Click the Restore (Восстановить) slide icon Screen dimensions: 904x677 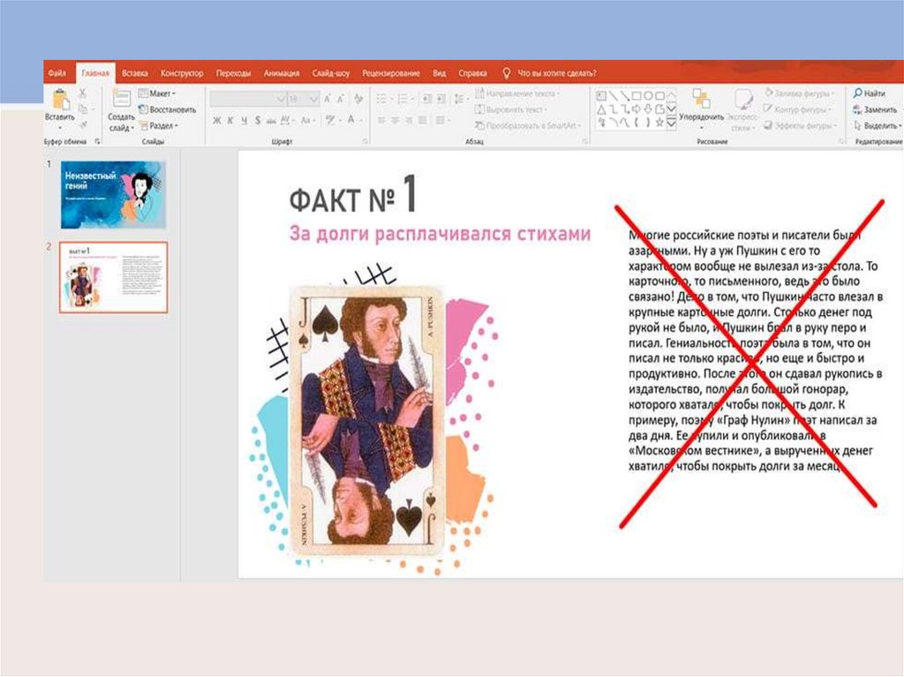(x=145, y=109)
